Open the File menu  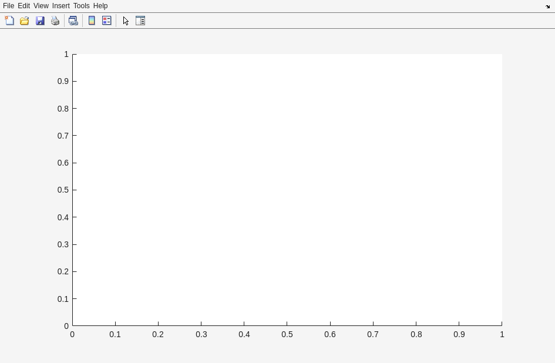8,6
